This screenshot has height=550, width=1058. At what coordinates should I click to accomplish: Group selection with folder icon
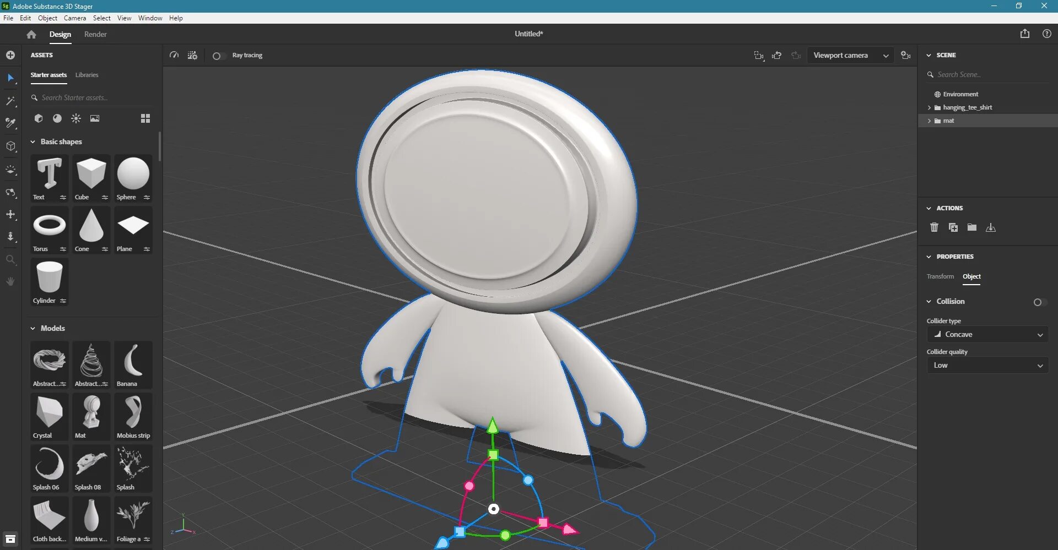tap(972, 227)
